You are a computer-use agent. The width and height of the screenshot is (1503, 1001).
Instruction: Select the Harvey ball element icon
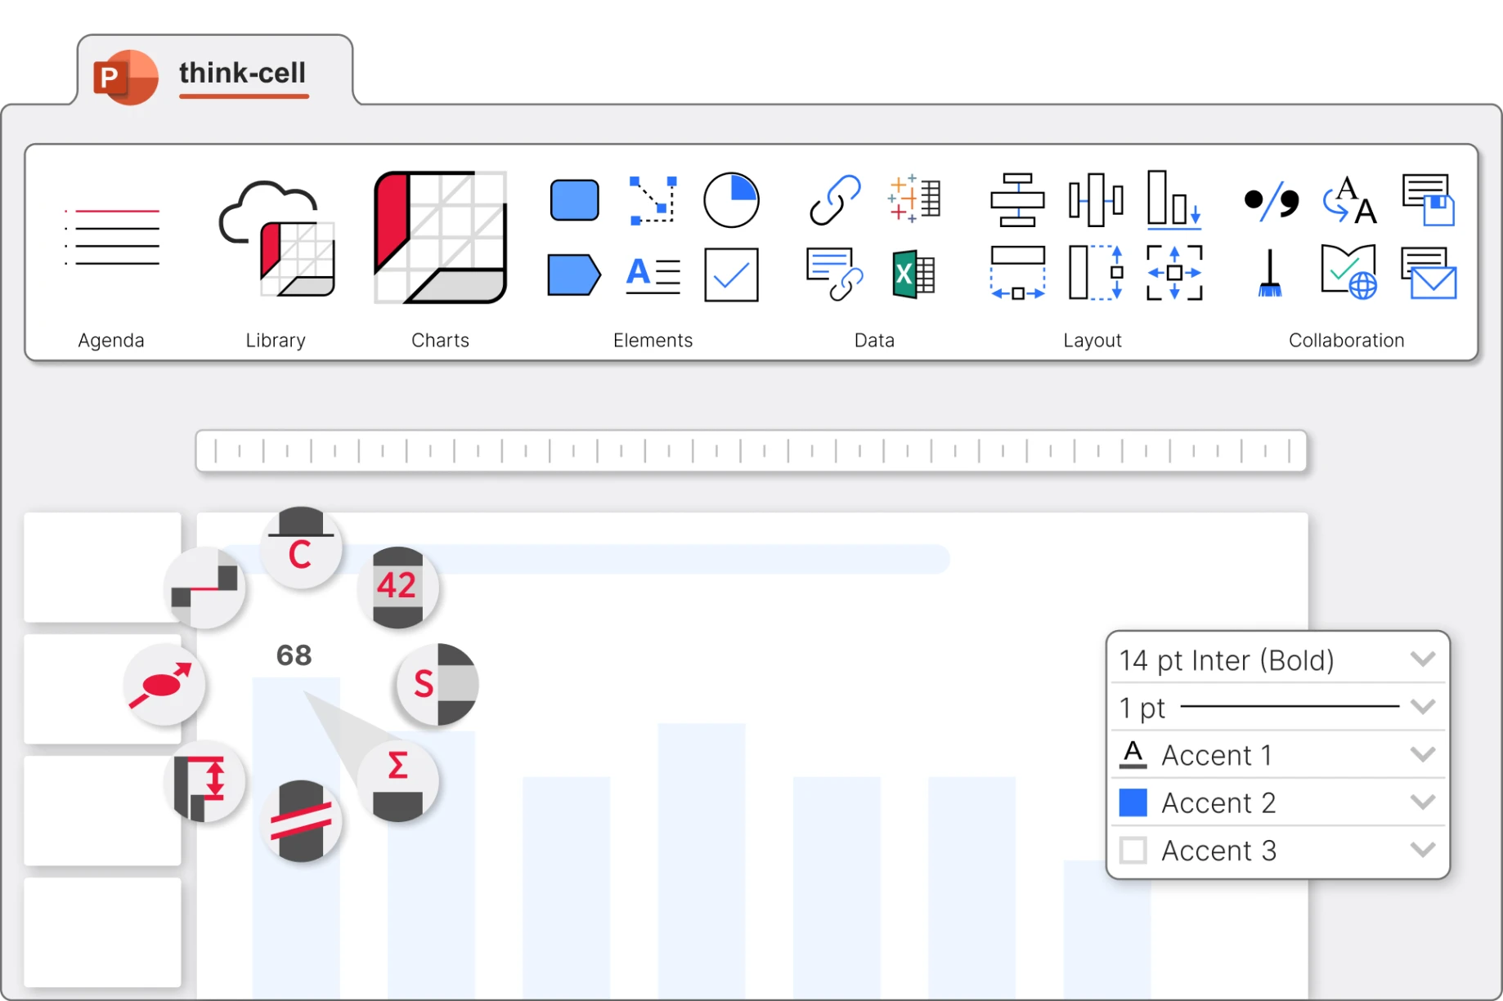pyautogui.click(x=731, y=200)
